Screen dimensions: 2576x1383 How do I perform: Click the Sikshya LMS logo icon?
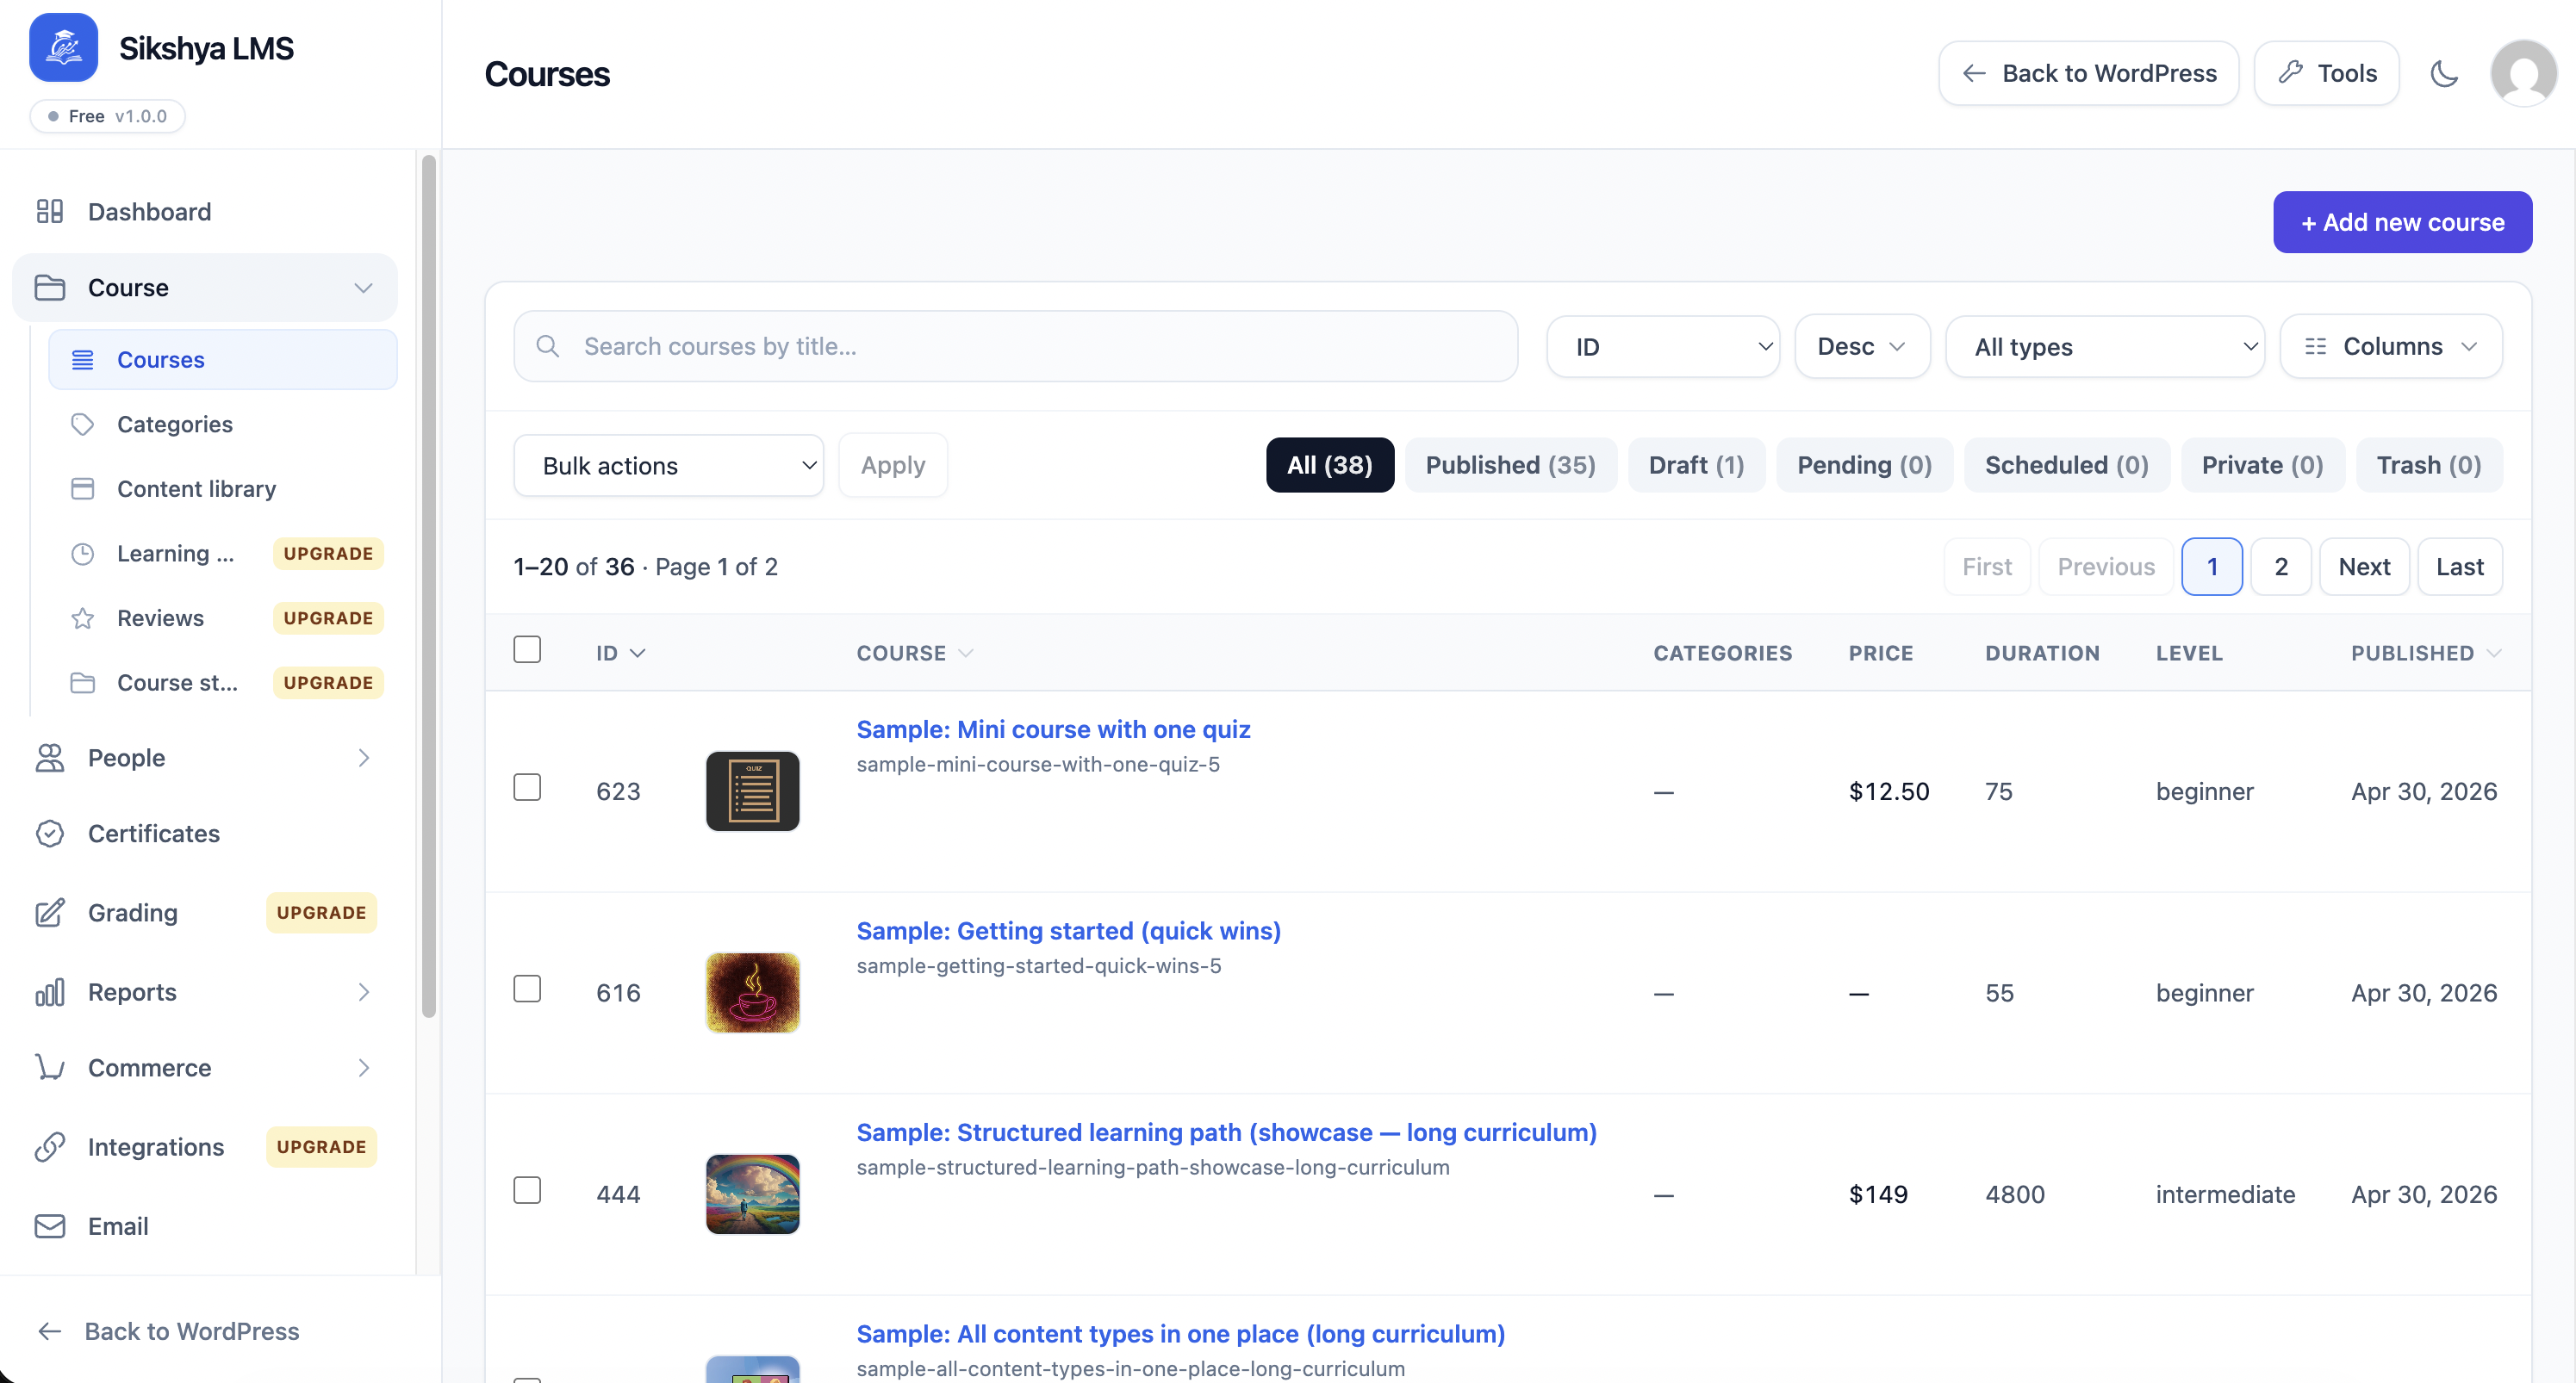[63, 47]
